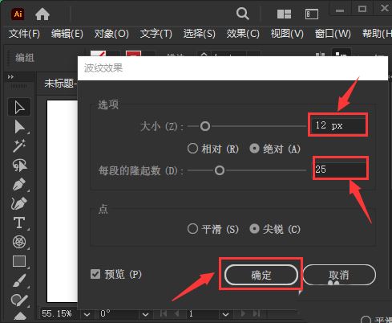Open the Window (窗口) menu
This screenshot has width=392, height=323.
tap(333, 34)
